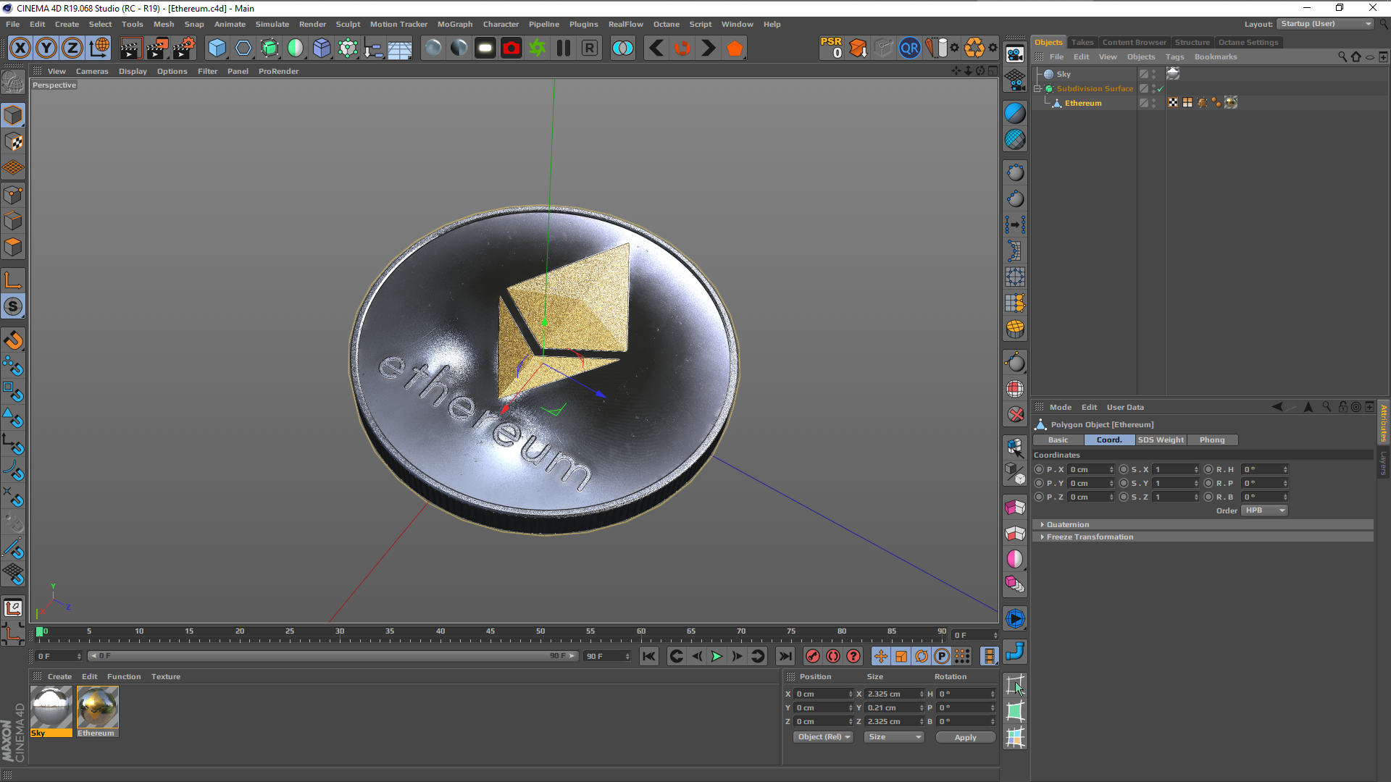This screenshot has height=782, width=1391.
Task: Select the Magnet snapping tool
Action: (x=13, y=340)
